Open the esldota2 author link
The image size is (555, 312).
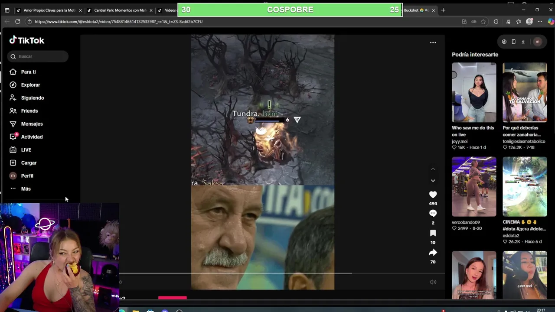pyautogui.click(x=511, y=236)
